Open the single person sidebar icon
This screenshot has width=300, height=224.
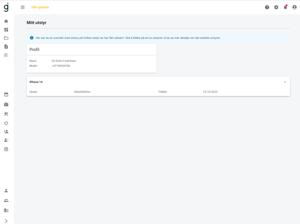coord(6,190)
